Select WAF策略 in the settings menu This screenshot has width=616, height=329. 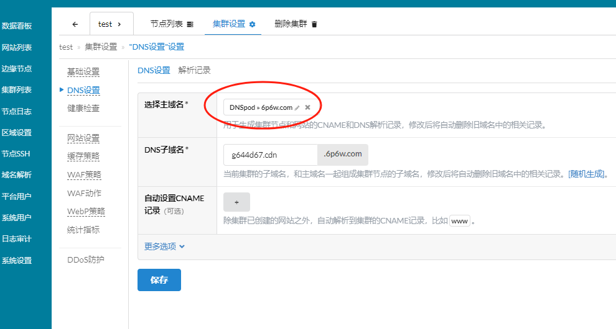click(x=84, y=174)
